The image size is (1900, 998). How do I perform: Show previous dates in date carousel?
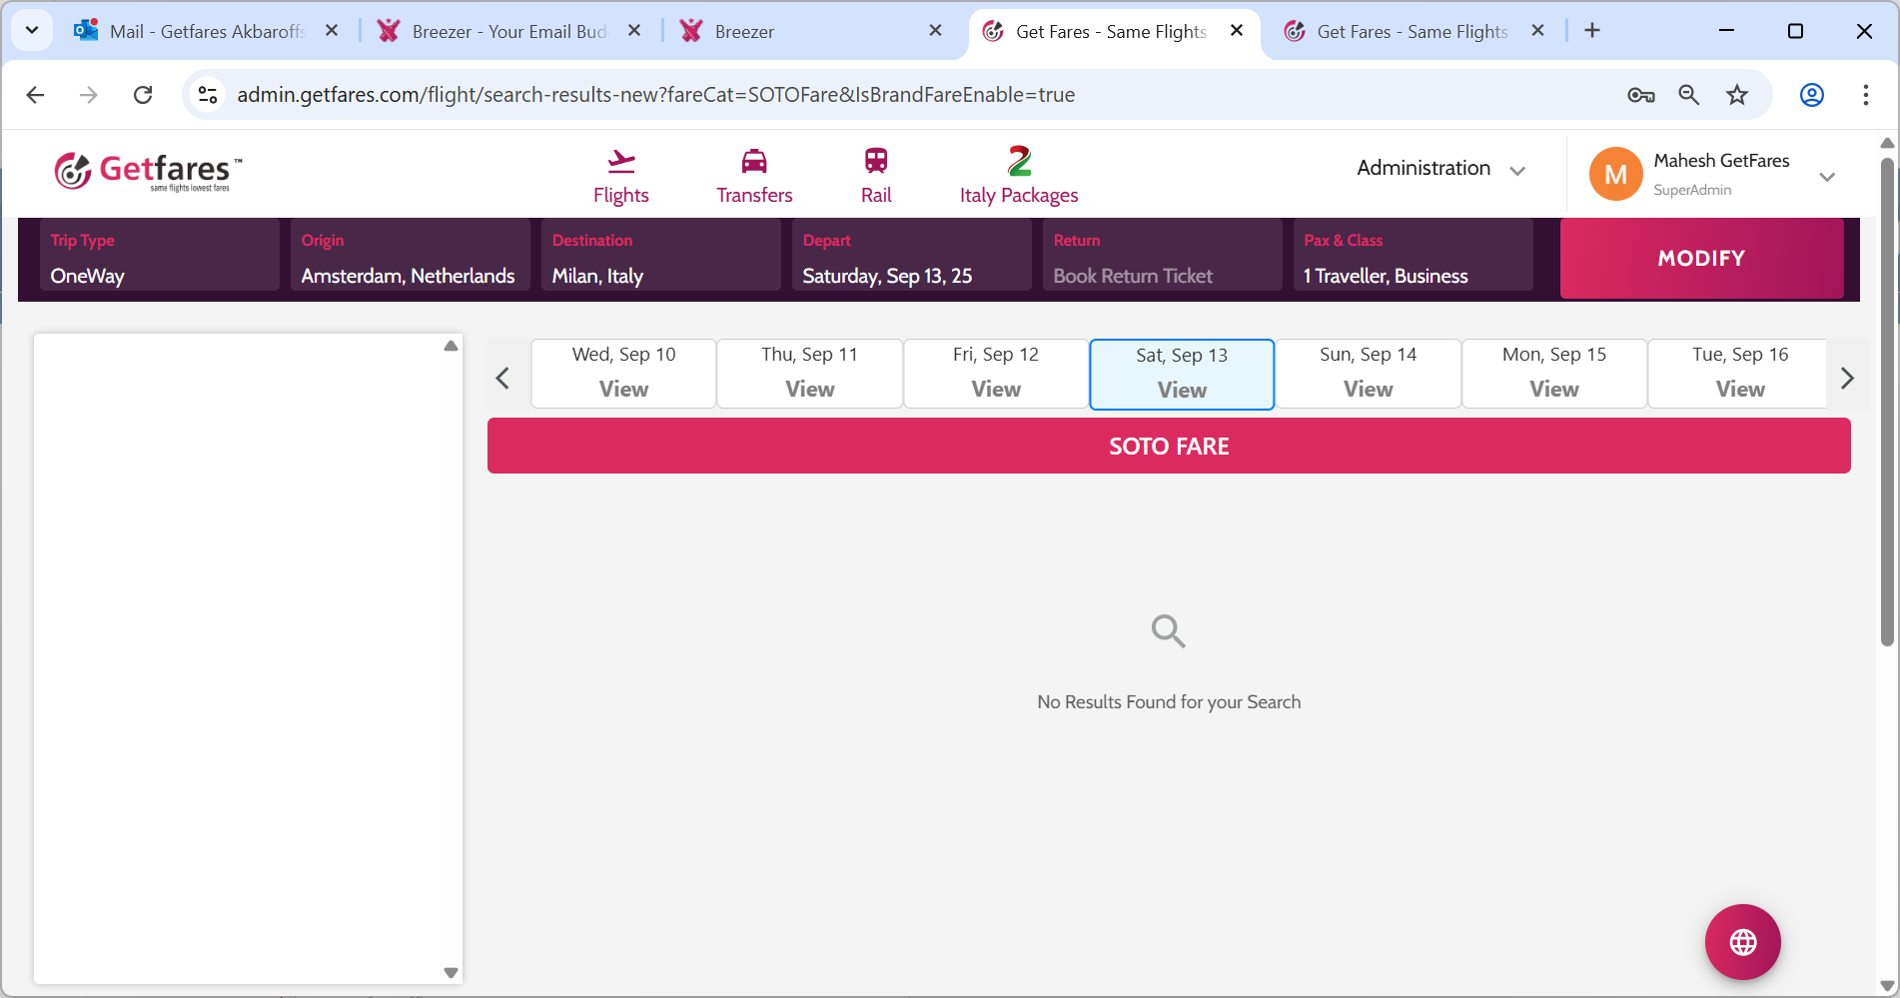[x=502, y=379]
